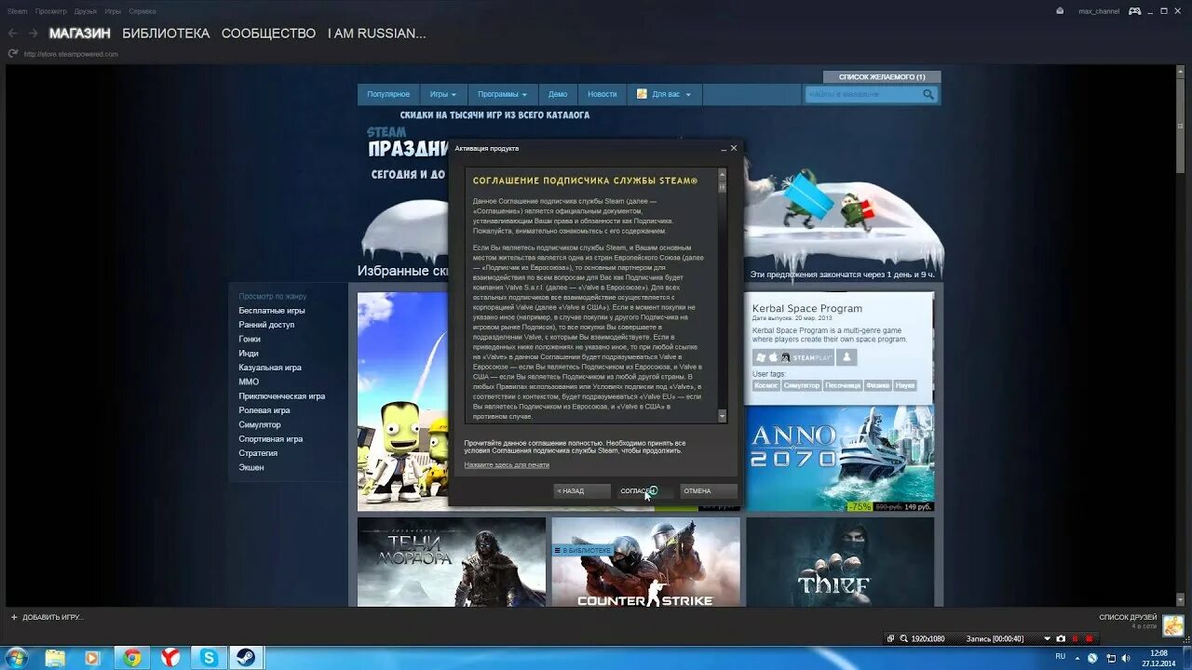Screen dimensions: 1192x670
Task: Open the Просмотр menu
Action: 50,11
